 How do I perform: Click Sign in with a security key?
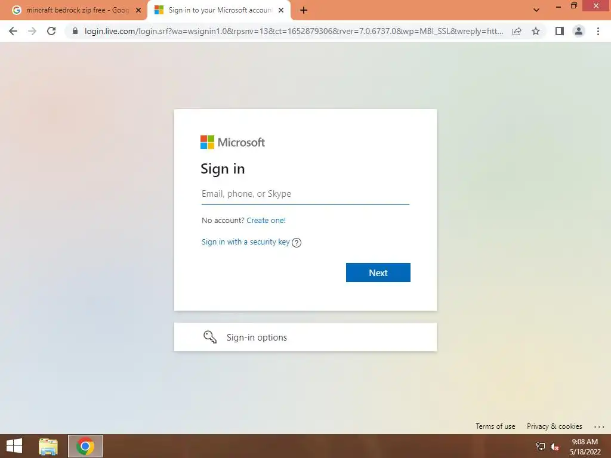pyautogui.click(x=245, y=242)
